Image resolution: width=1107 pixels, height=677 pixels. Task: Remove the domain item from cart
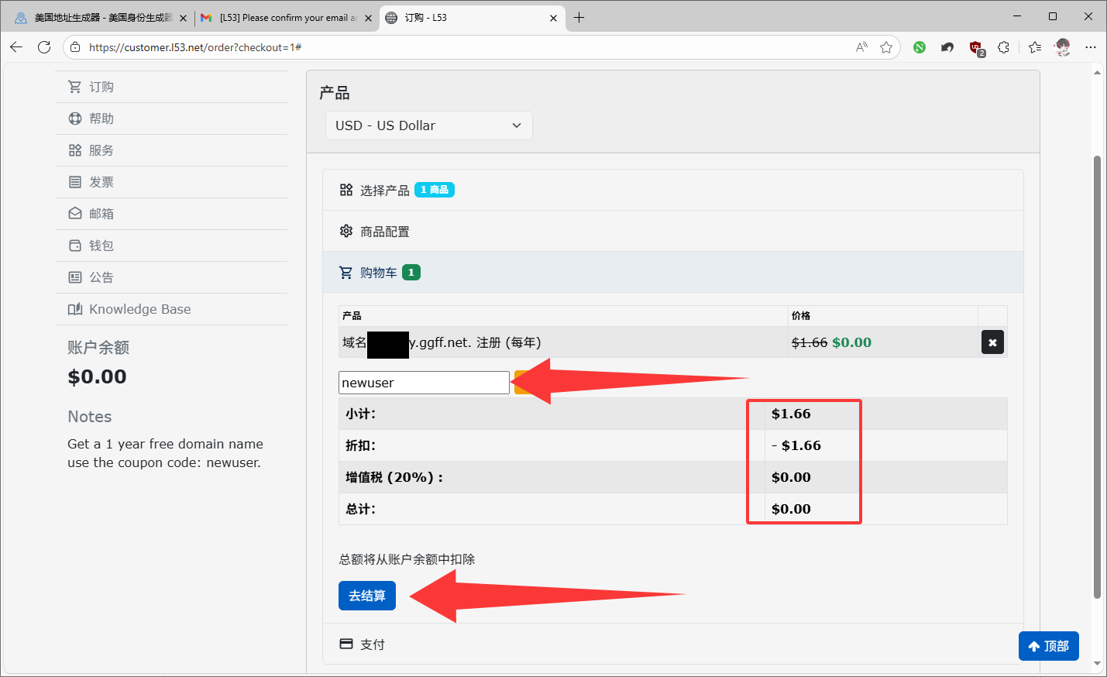[992, 342]
